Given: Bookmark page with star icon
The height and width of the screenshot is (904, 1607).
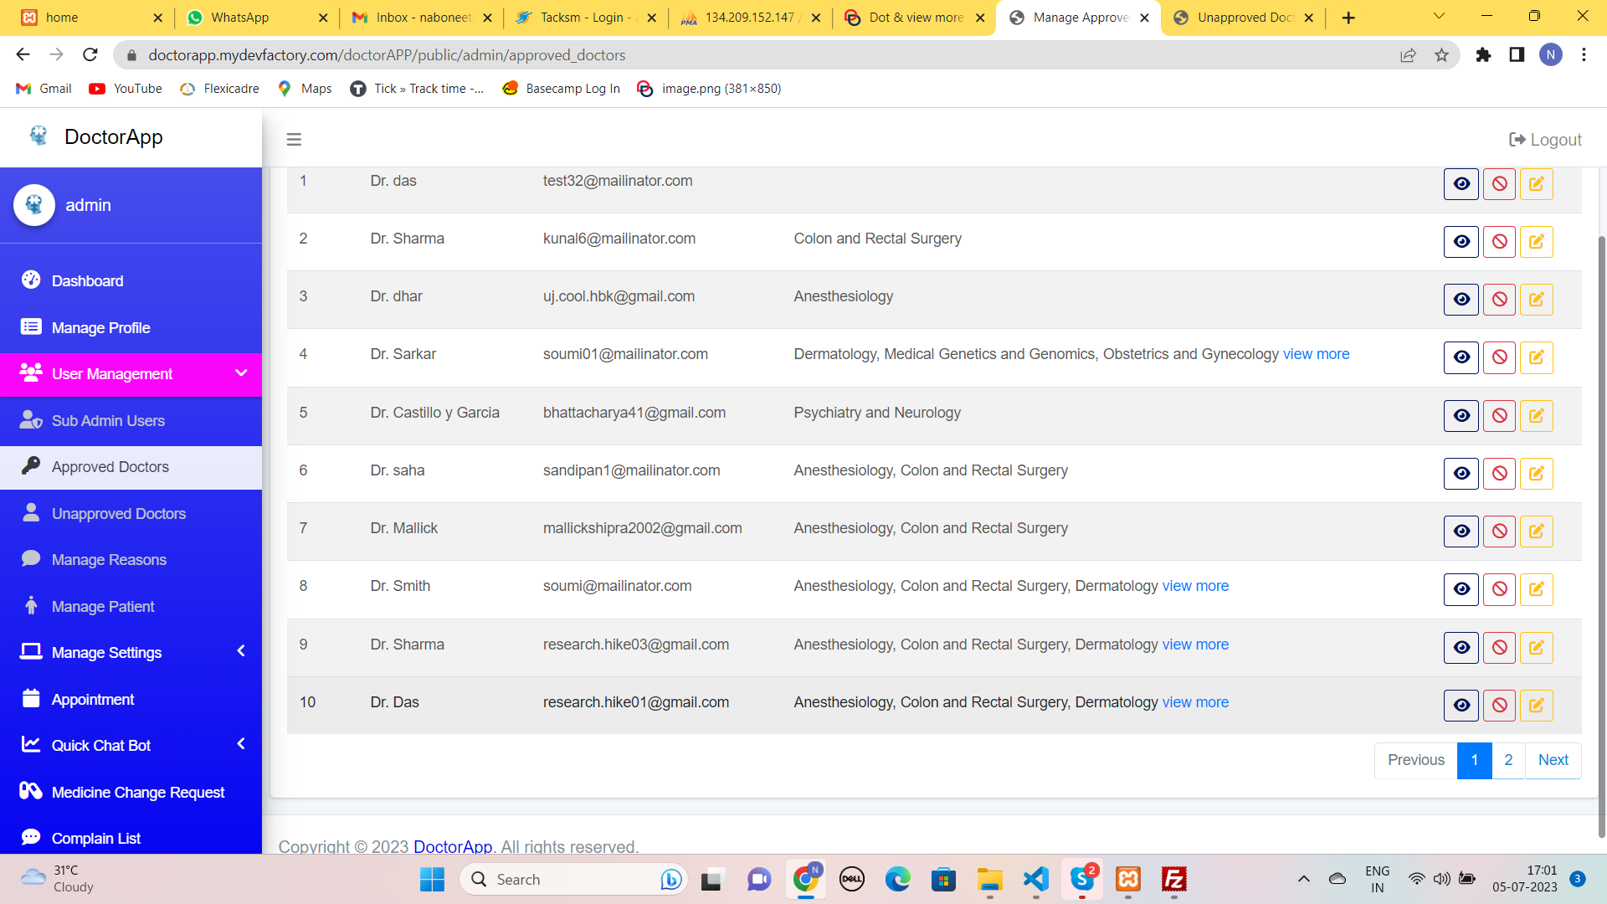Looking at the screenshot, I should tap(1441, 55).
